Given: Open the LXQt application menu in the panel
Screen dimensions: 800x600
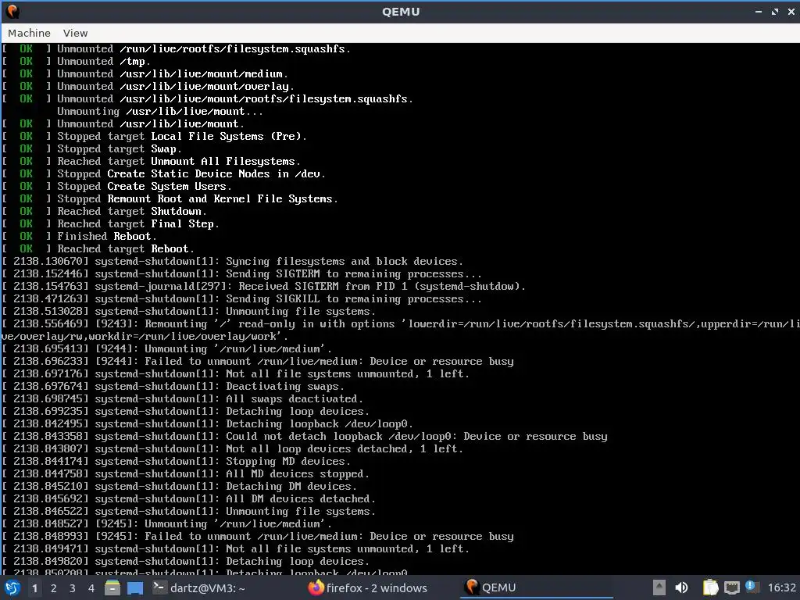Looking at the screenshot, I should pyautogui.click(x=12, y=587).
